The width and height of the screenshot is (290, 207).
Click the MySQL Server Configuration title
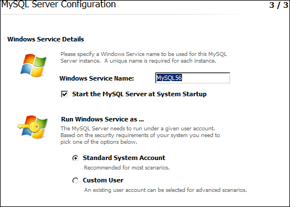tap(59, 4)
